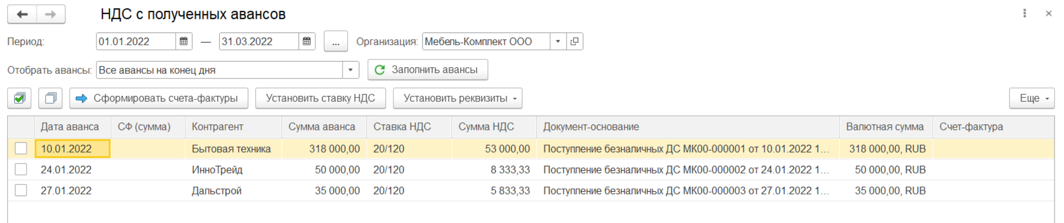
Task: Click the period selection ellipsis button
Action: (335, 41)
